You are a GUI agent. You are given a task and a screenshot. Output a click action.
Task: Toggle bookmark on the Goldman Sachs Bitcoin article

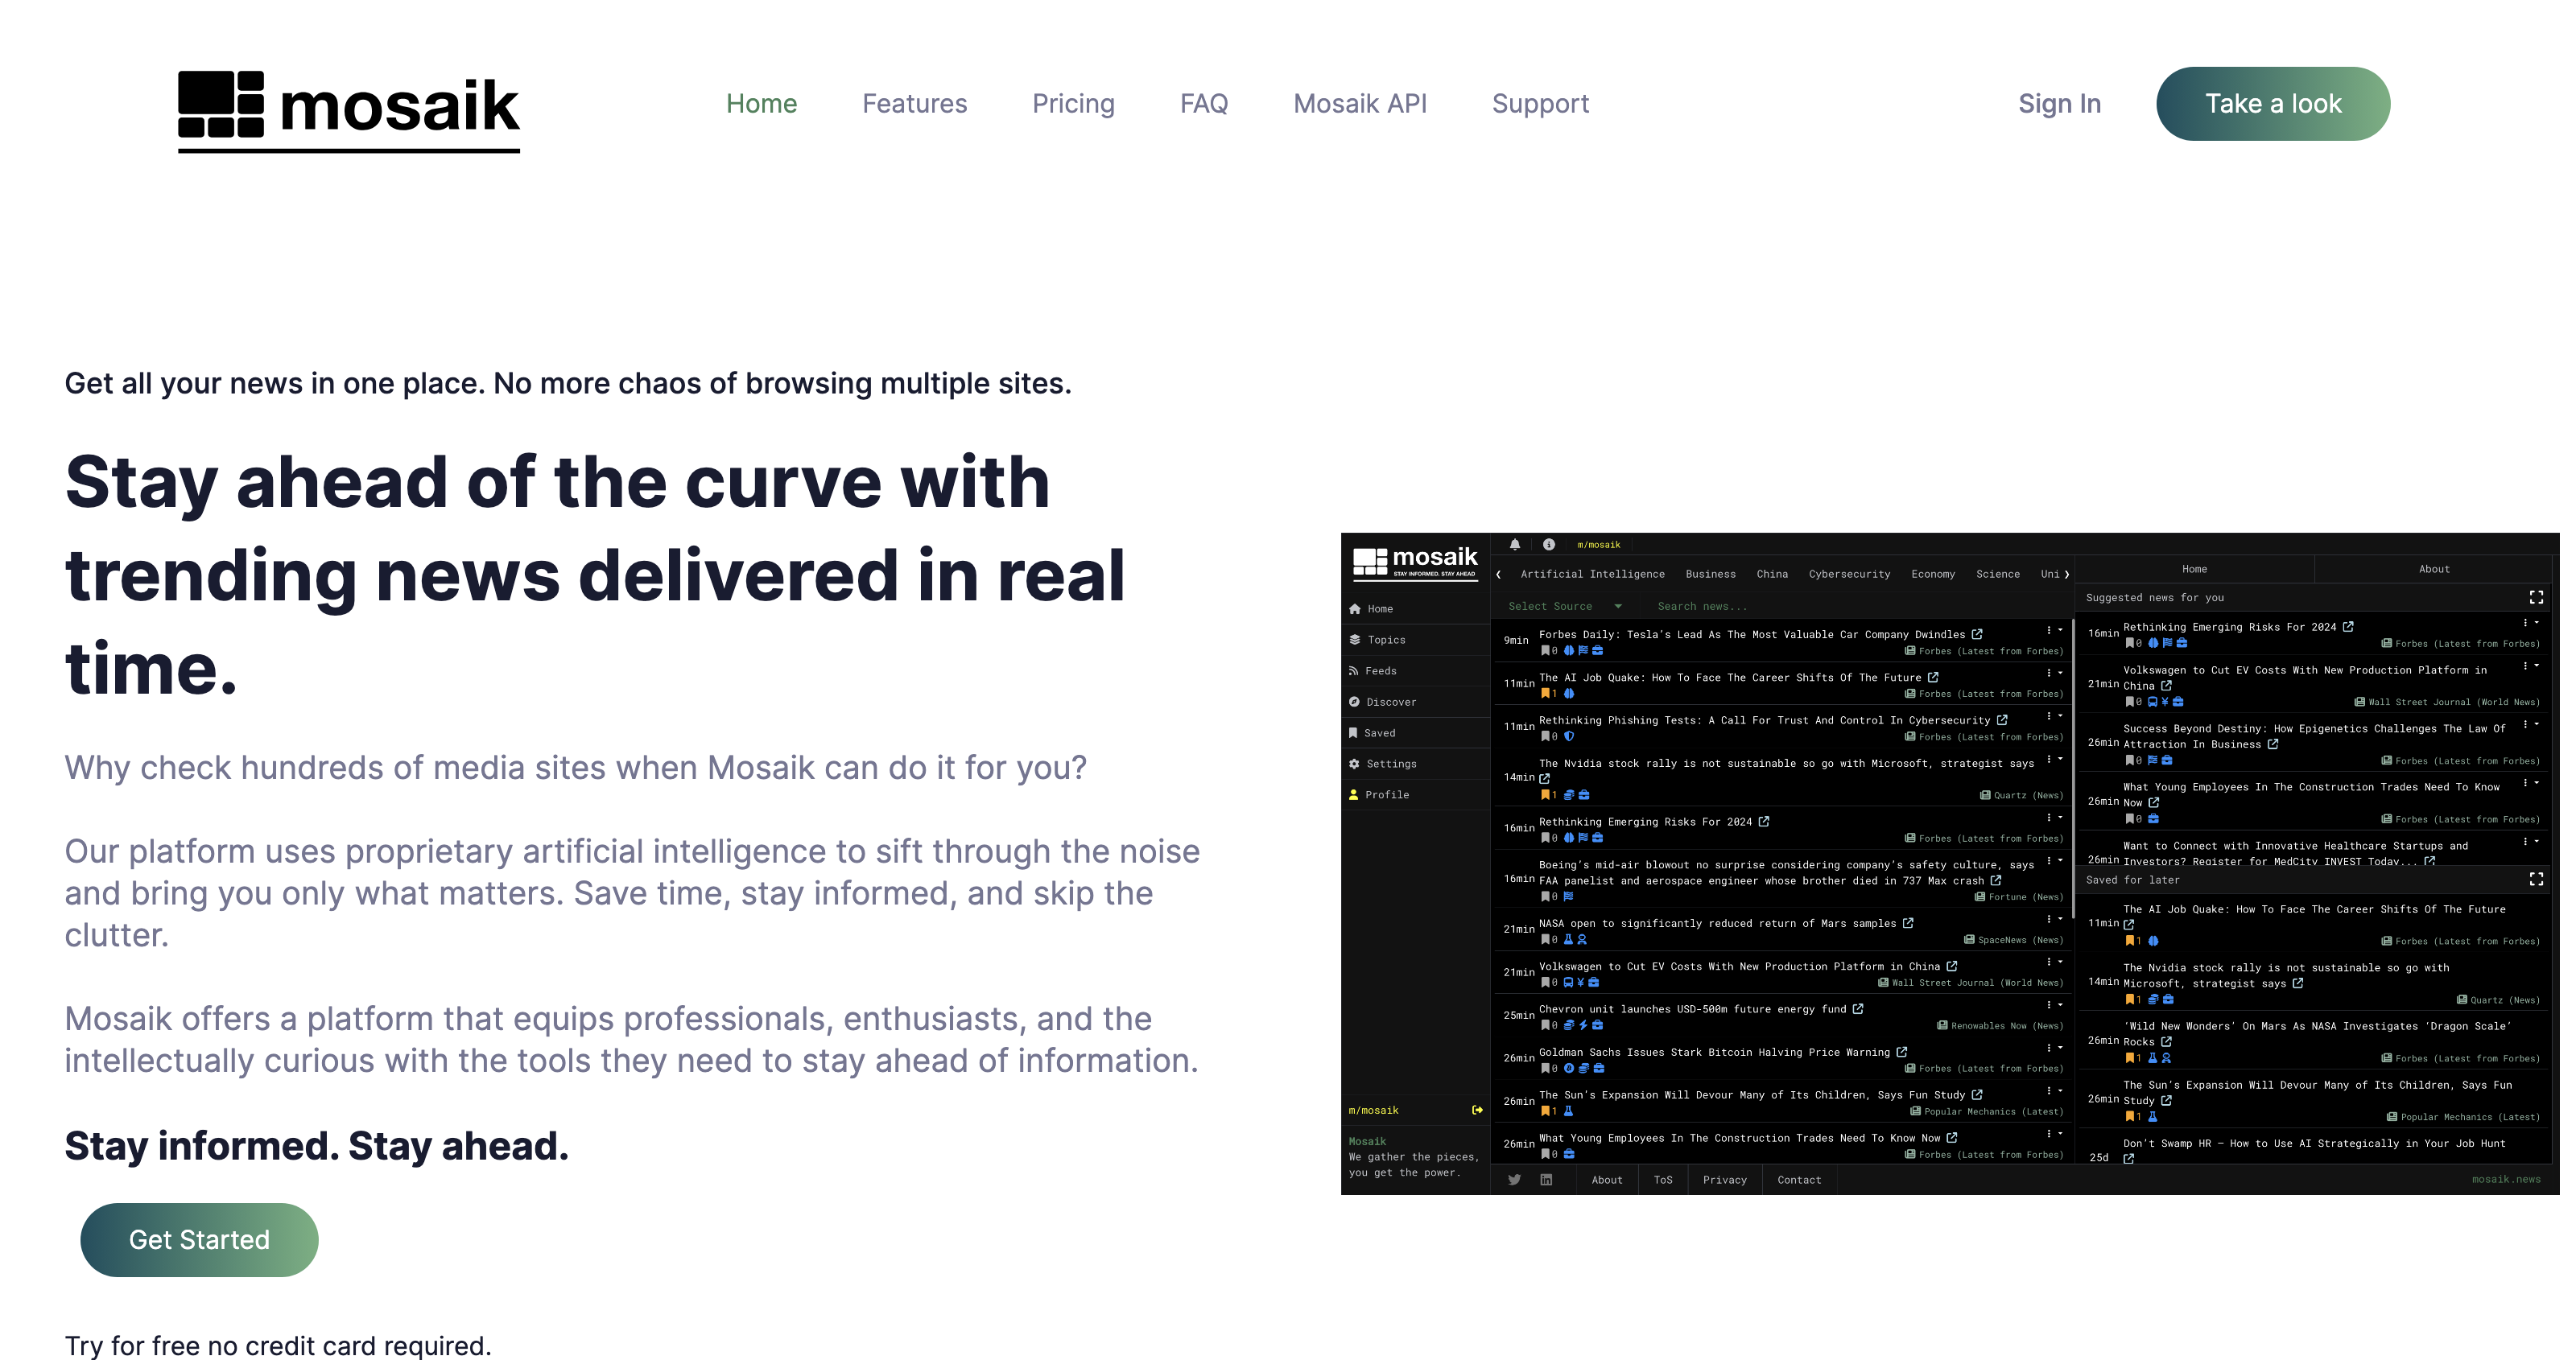[1546, 1069]
